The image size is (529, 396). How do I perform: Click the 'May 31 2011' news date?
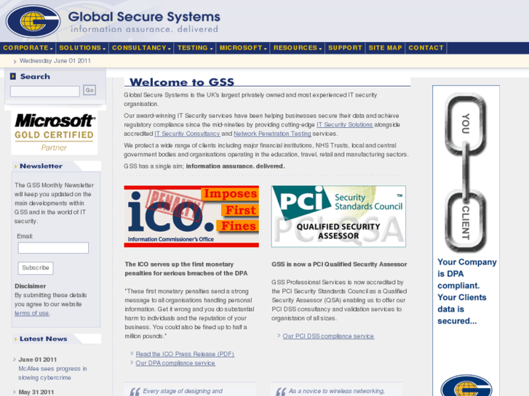pyautogui.click(x=36, y=392)
